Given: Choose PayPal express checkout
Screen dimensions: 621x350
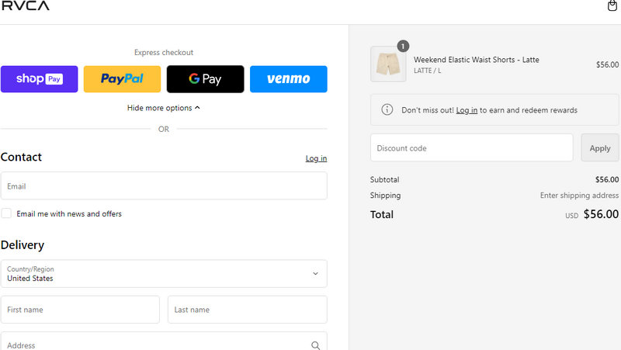Looking at the screenshot, I should pos(122,79).
